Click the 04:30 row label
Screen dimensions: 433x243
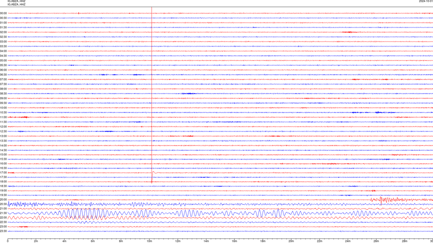point(3,56)
